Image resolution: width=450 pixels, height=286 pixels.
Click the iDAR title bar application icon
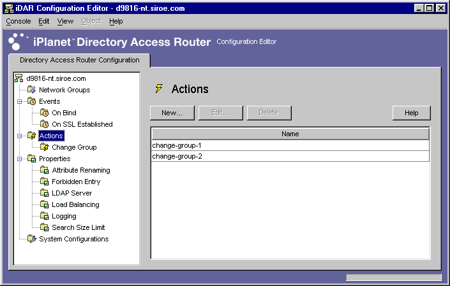point(9,8)
